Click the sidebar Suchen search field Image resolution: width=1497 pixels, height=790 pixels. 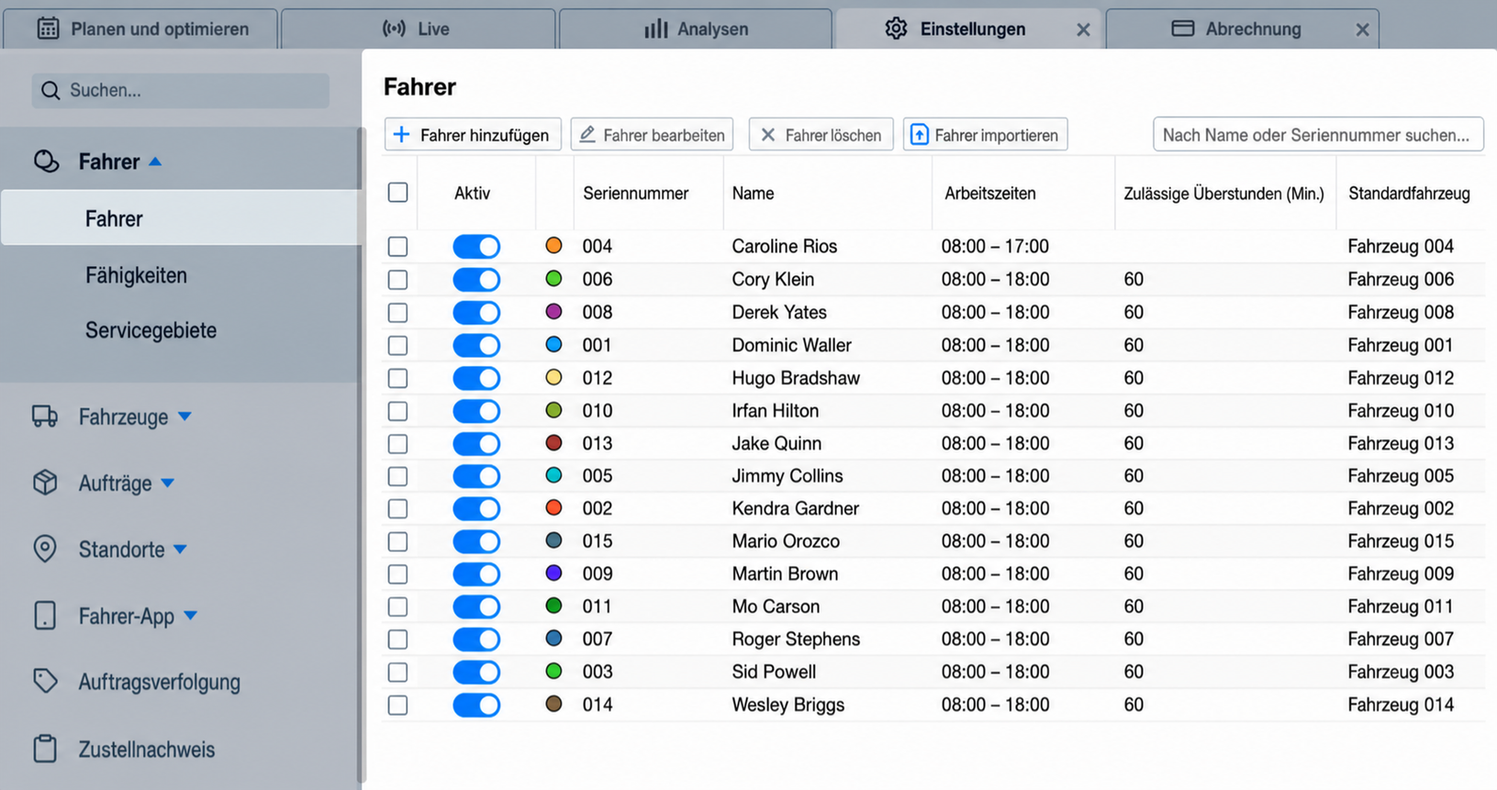181,91
